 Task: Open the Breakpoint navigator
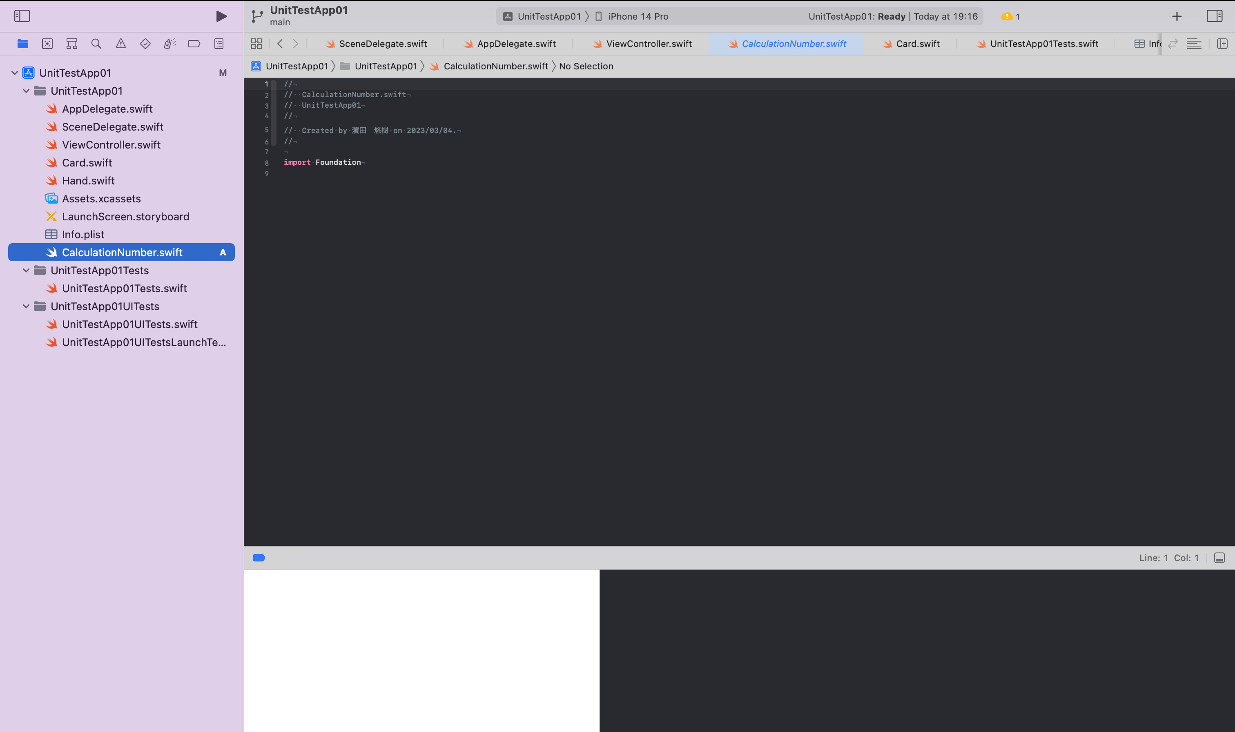(x=194, y=44)
